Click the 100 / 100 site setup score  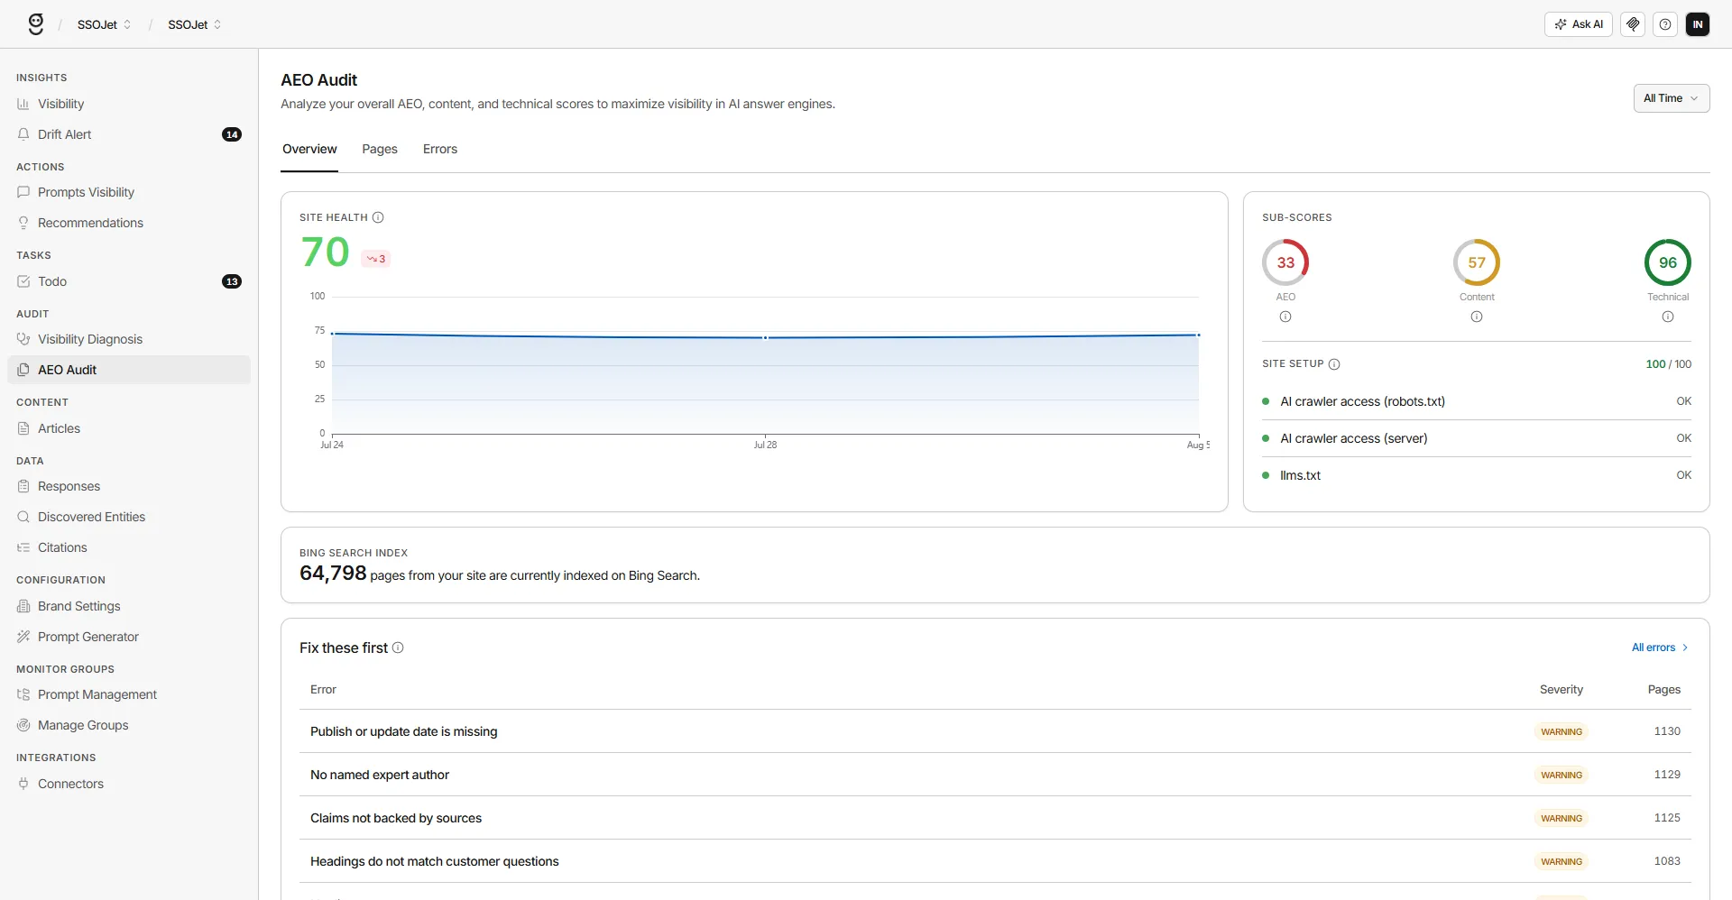tap(1668, 364)
